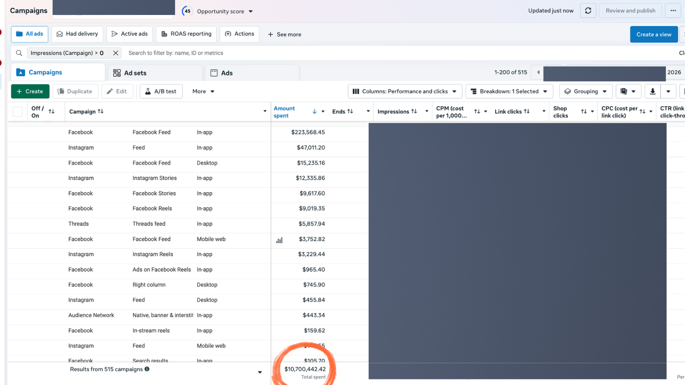Open the Grouping dropdown
Viewport: 685px width, 385px height.
tap(586, 92)
